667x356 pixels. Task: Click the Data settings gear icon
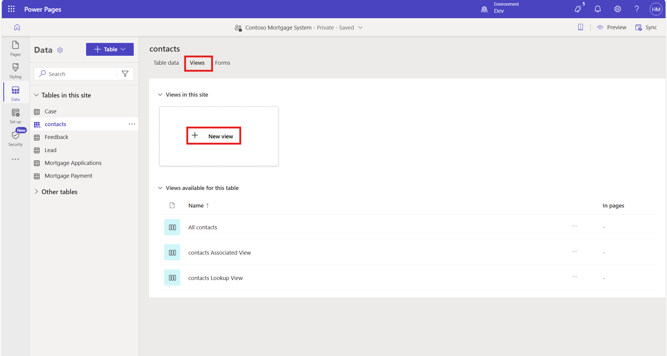(60, 50)
